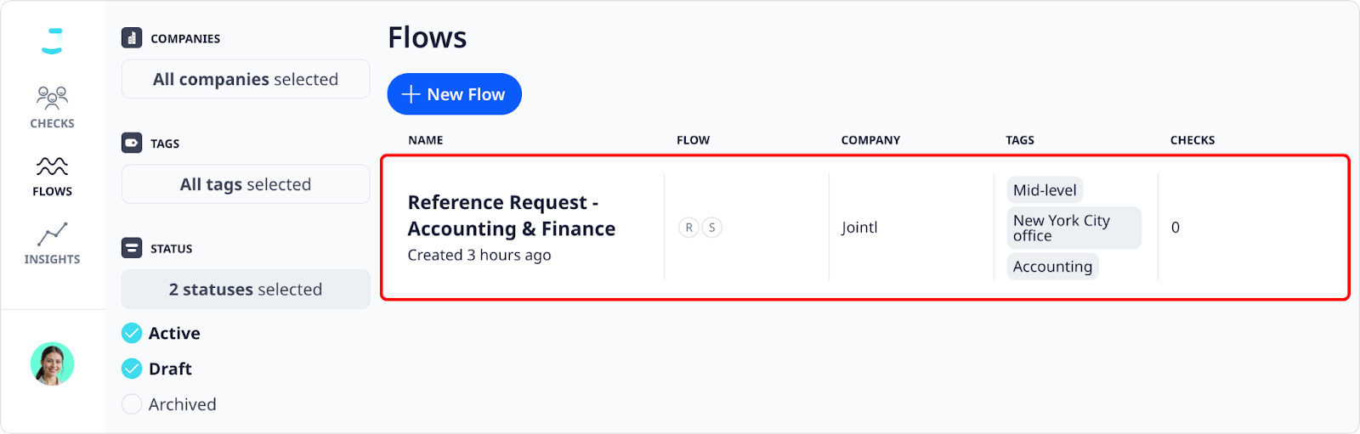Open the Insights chart icon
Image resolution: width=1360 pixels, height=434 pixels.
click(x=52, y=234)
